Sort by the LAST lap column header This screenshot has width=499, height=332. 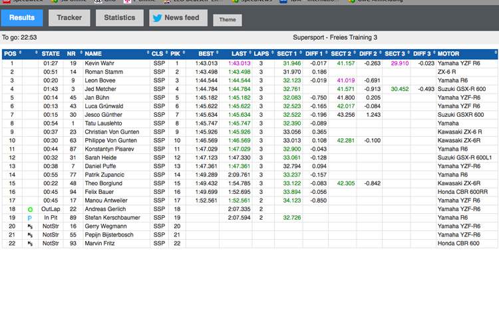point(239,53)
